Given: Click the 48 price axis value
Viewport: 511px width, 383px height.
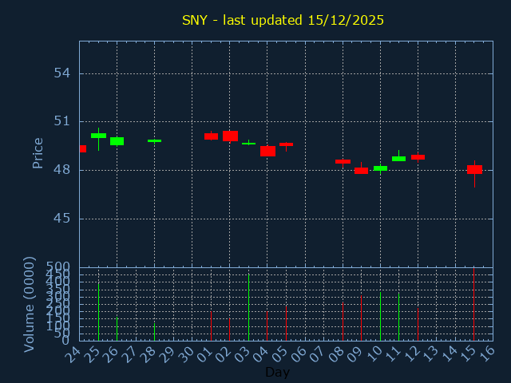Looking at the screenshot, I should (62, 170).
